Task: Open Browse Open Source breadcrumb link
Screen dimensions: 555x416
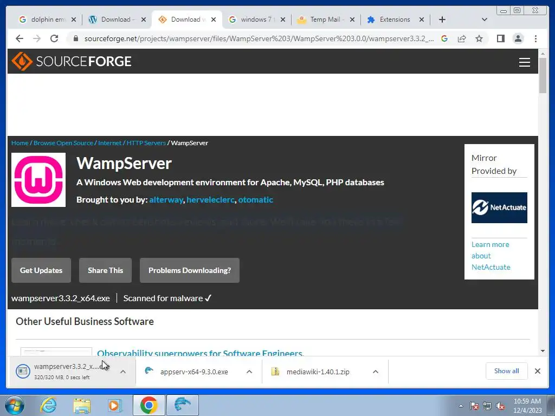Action: pyautogui.click(x=63, y=143)
